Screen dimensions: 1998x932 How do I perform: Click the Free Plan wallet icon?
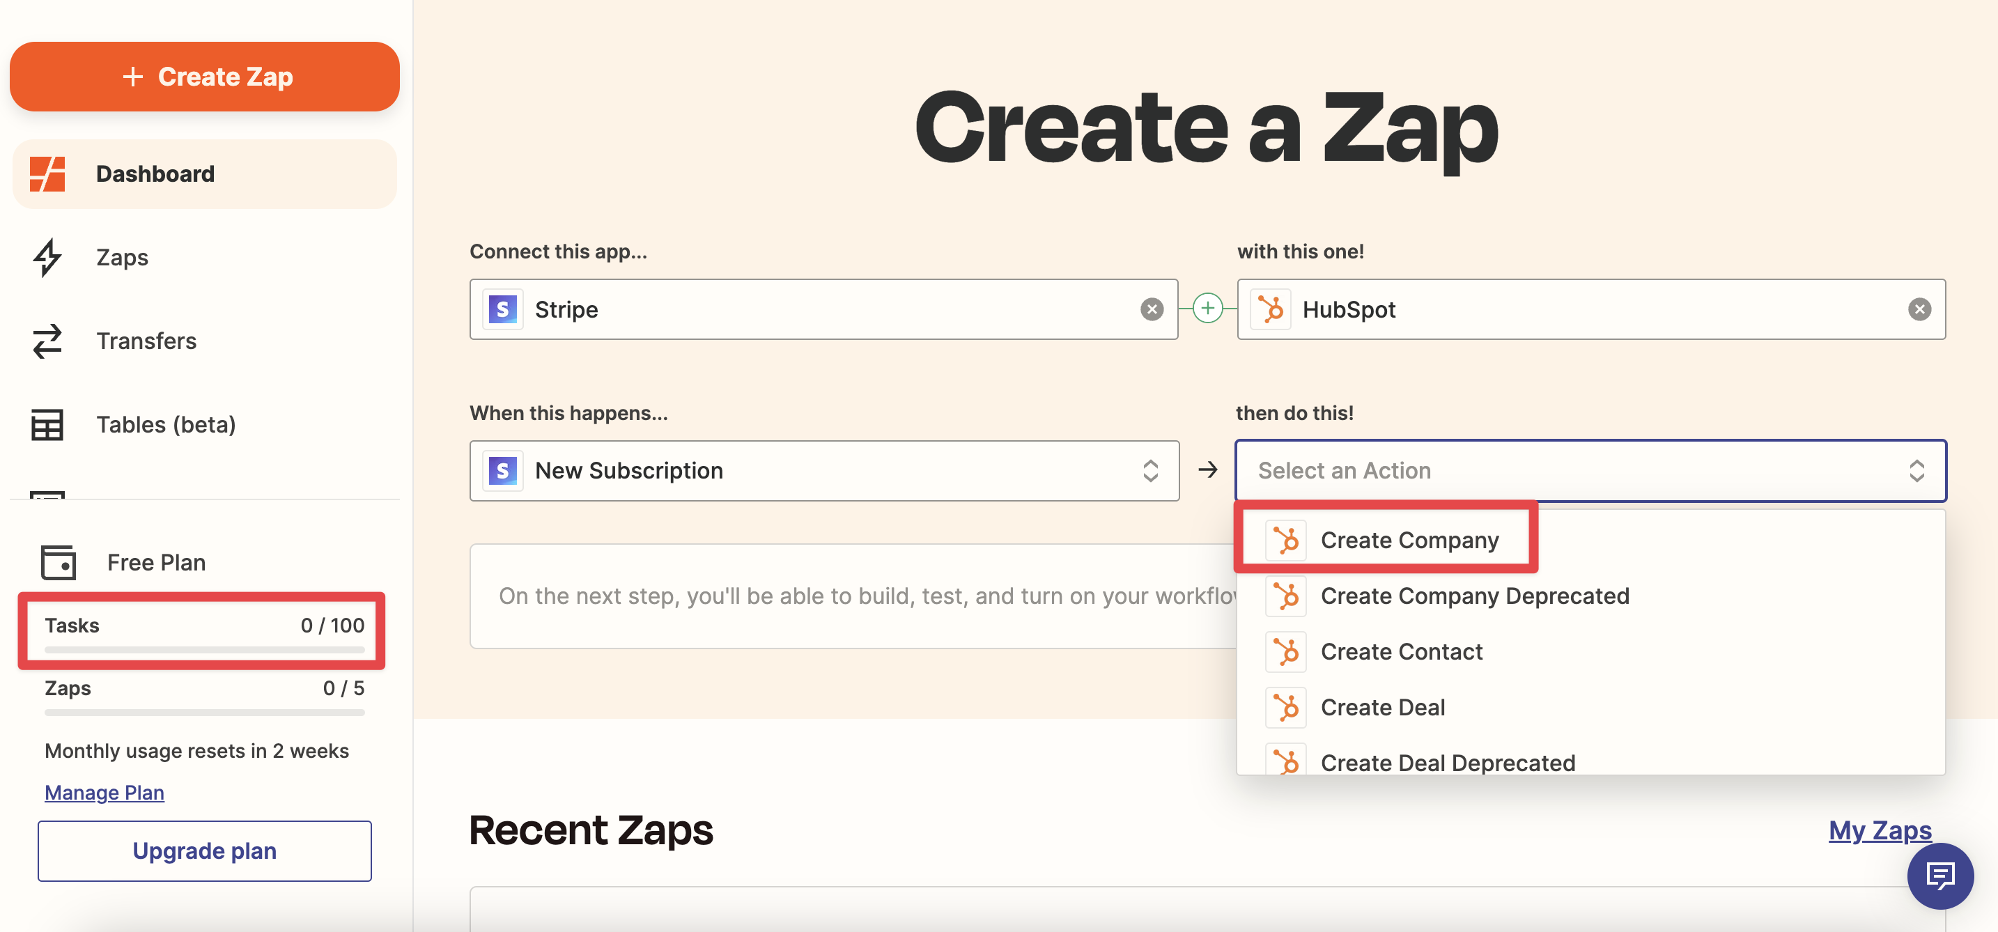(59, 562)
